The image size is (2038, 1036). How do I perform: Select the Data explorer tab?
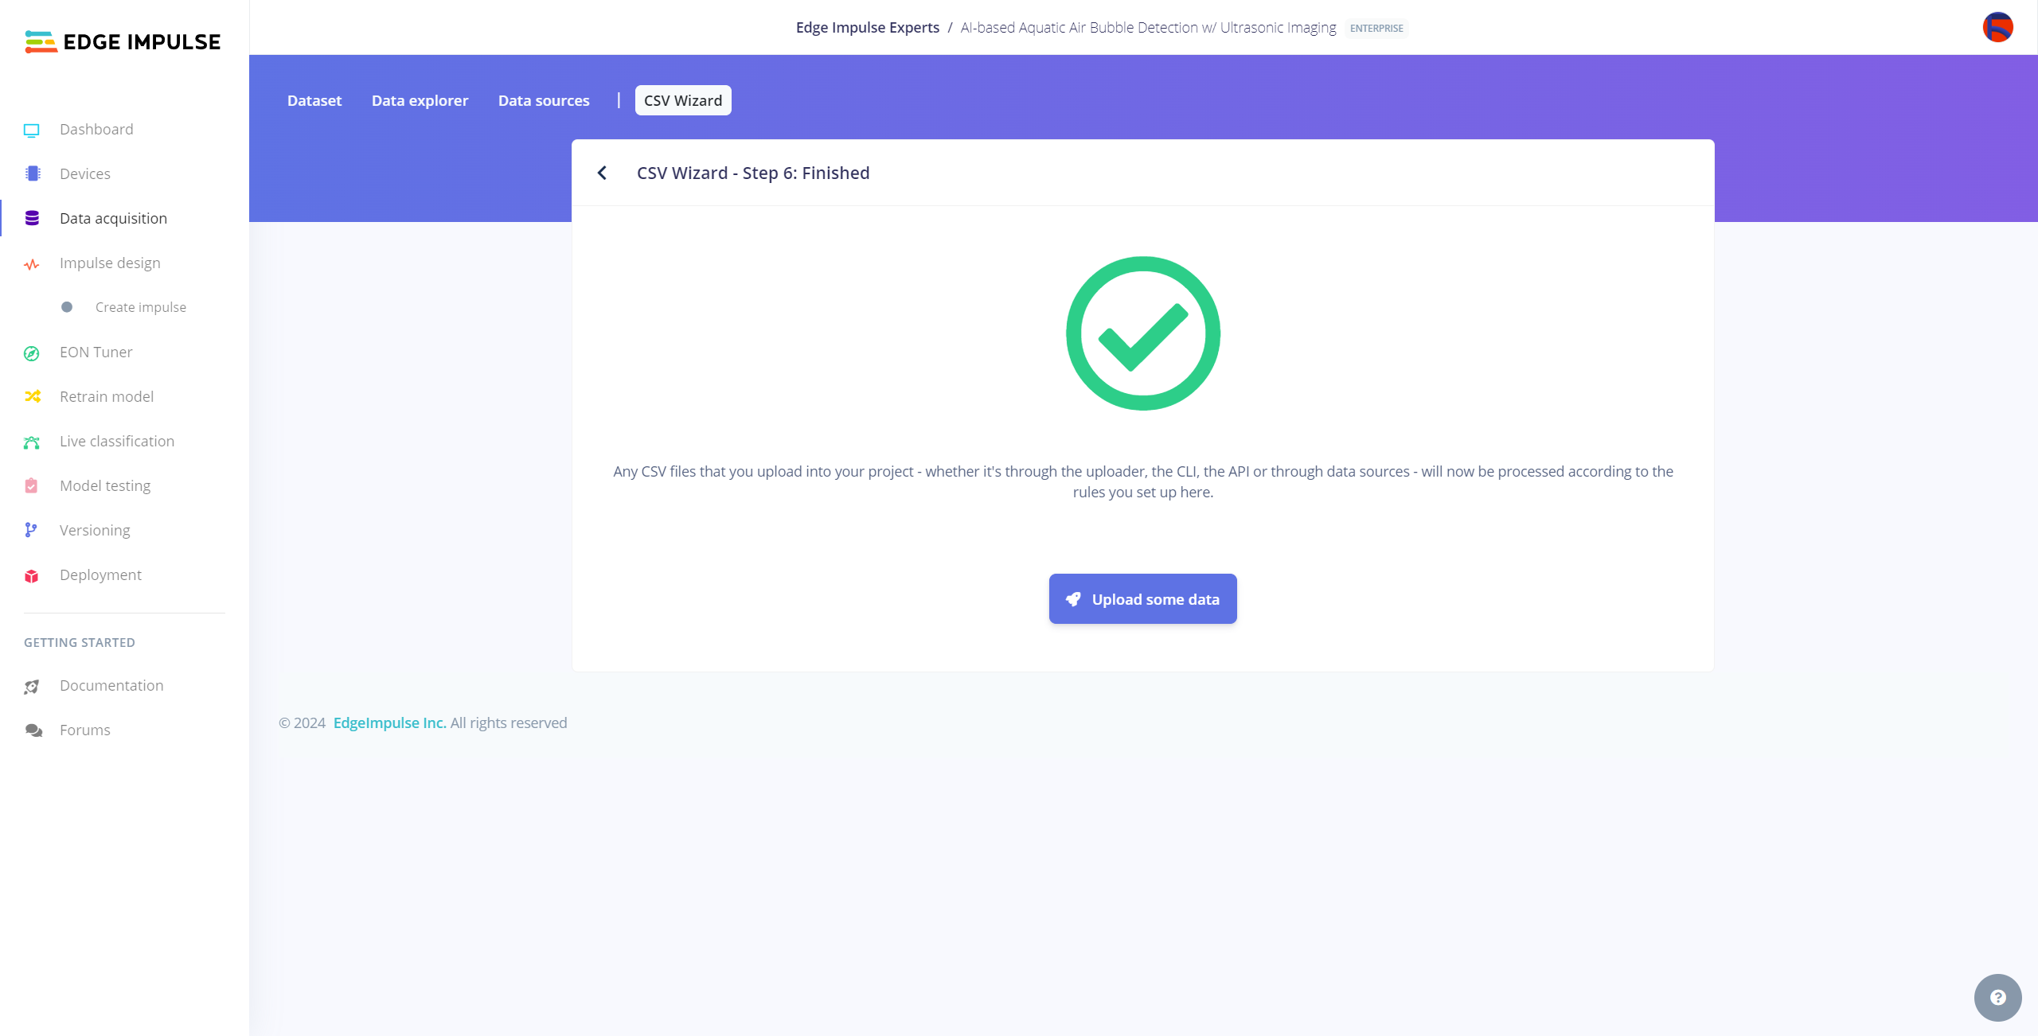(x=419, y=100)
